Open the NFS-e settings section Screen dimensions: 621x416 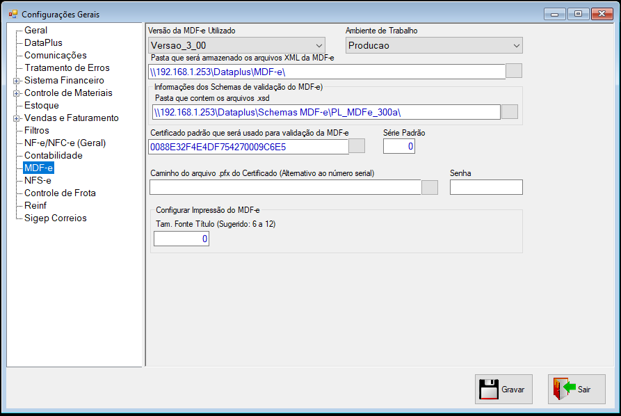pos(38,181)
